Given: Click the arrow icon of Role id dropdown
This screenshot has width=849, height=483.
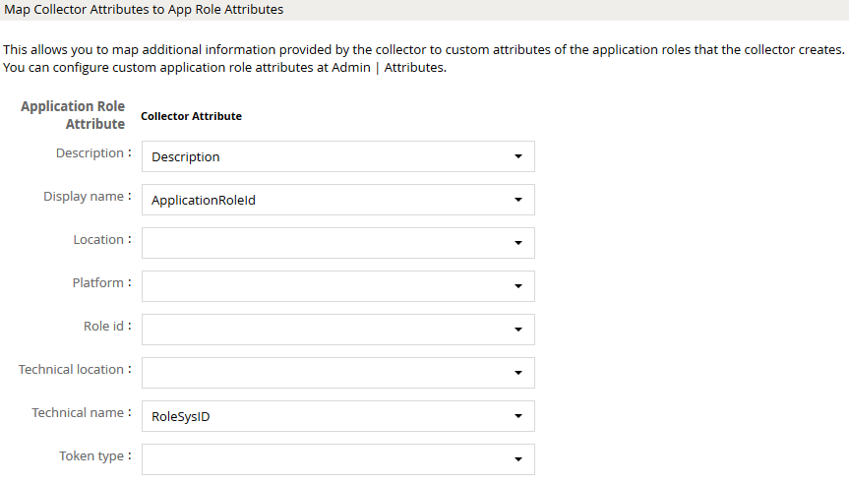Looking at the screenshot, I should tap(518, 330).
